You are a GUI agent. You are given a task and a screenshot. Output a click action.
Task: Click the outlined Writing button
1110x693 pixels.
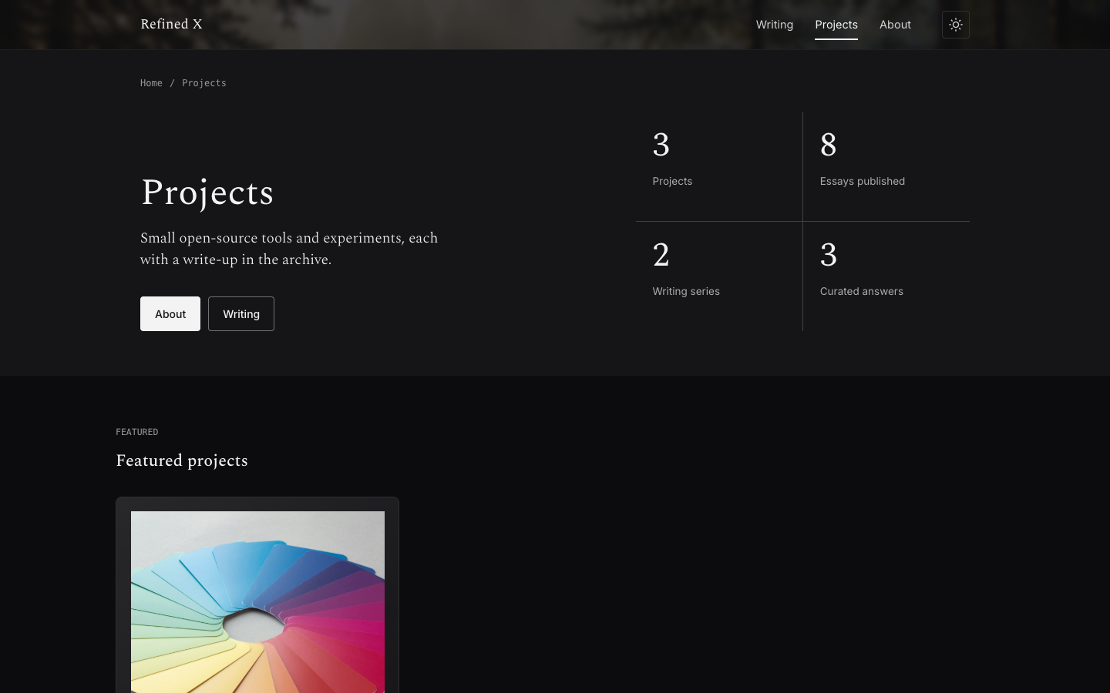coord(241,313)
